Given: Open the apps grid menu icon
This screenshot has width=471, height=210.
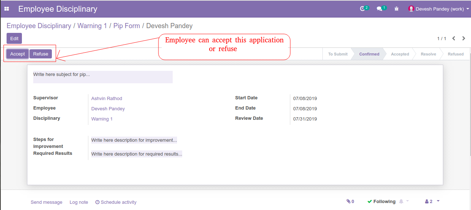Looking at the screenshot, I should (7, 9).
